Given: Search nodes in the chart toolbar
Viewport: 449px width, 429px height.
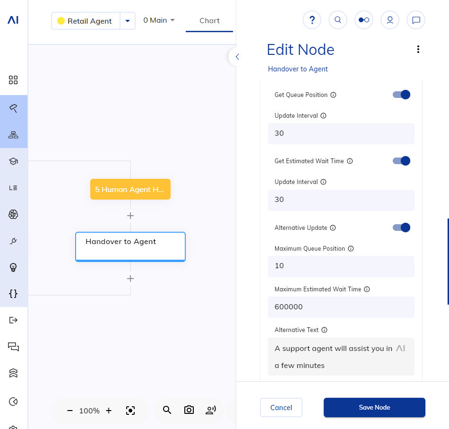Looking at the screenshot, I should pos(167,410).
